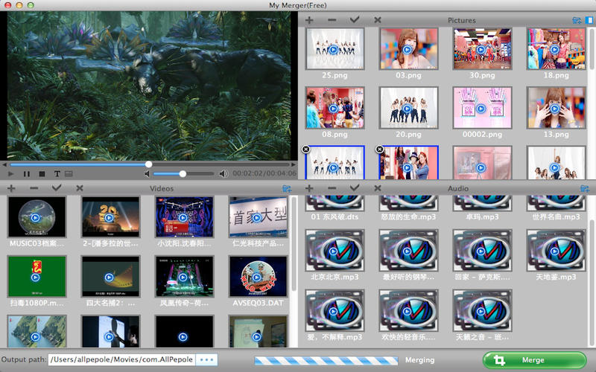Click the Audio panel scrollbar
This screenshot has width=596, height=372.
592,281
